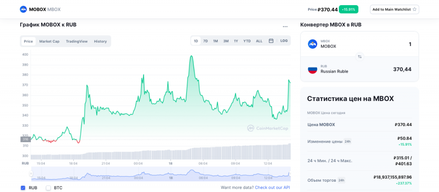This screenshot has width=439, height=192.
Task: Switch to the TradingView tab
Action: point(77,41)
